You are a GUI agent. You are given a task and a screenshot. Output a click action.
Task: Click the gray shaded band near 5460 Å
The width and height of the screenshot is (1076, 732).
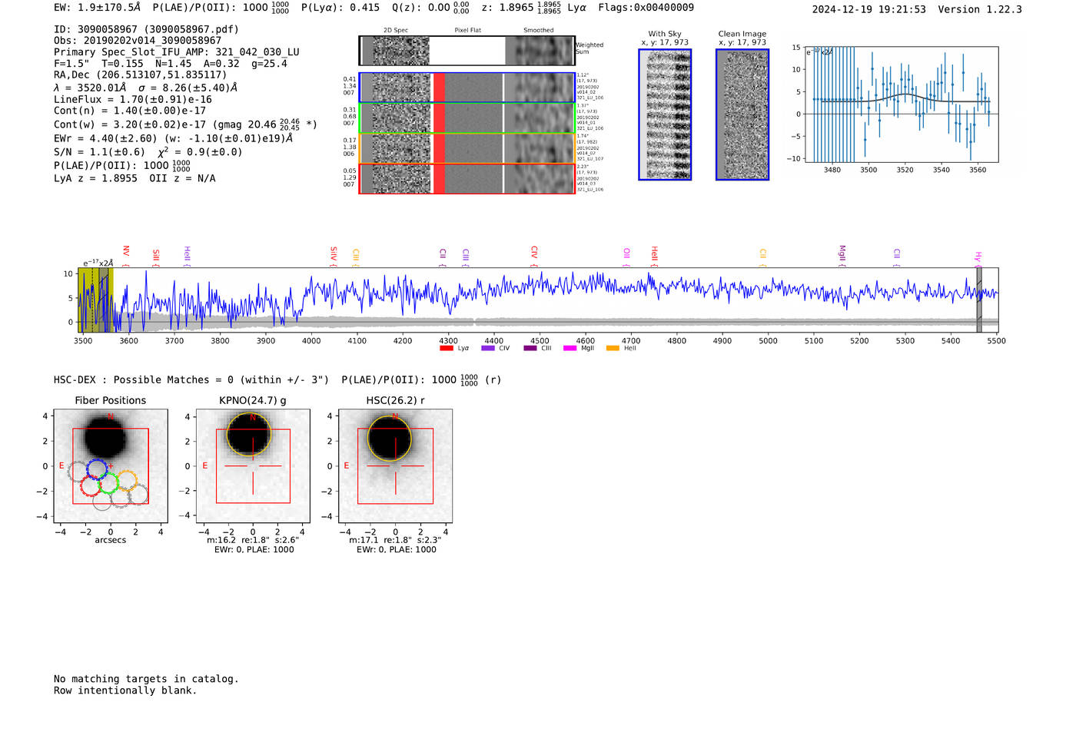pos(979,300)
